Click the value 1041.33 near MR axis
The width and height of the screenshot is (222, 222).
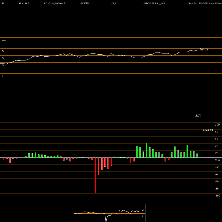[x=208, y=130]
